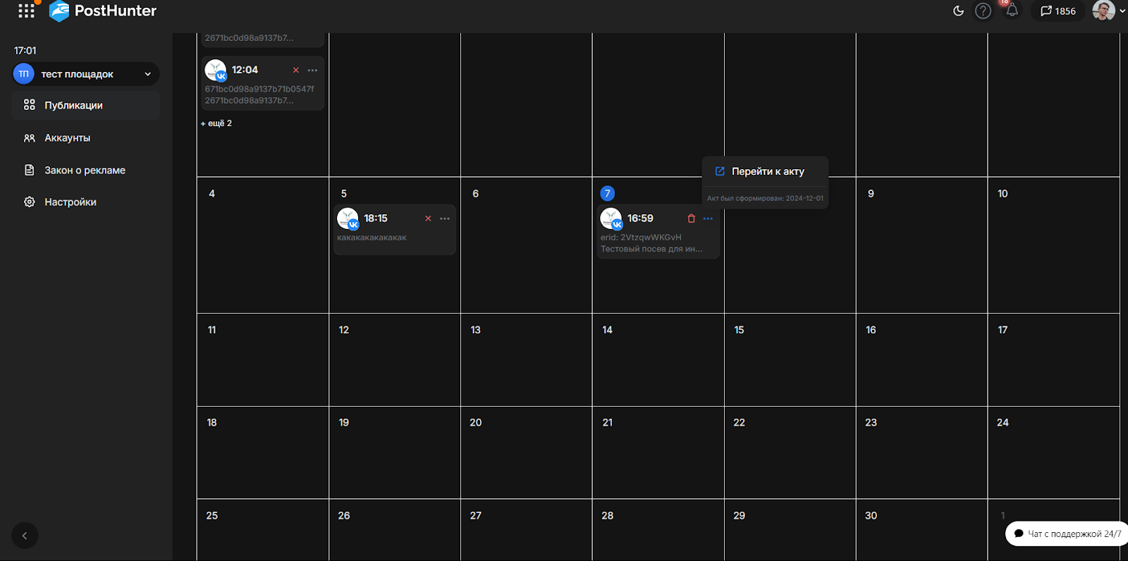The width and height of the screenshot is (1128, 561).
Task: Select calendar day 6
Action: (x=475, y=193)
